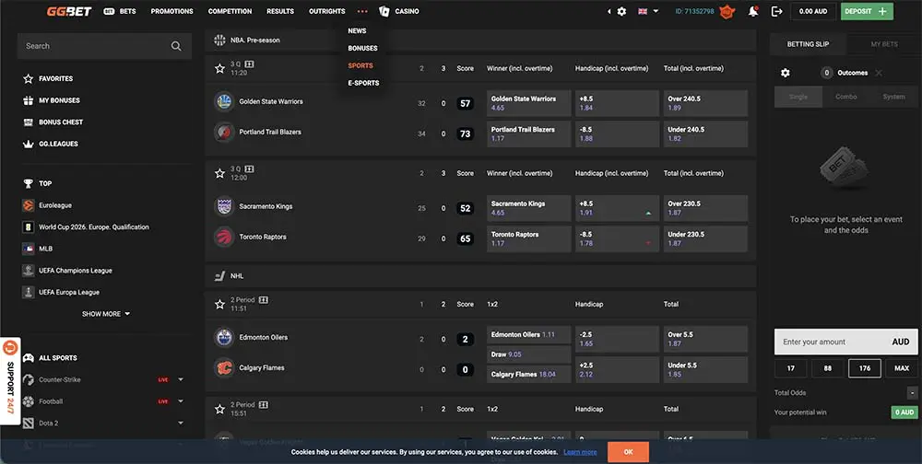Pick Draw 9.05 for Oilers match

tap(528, 354)
